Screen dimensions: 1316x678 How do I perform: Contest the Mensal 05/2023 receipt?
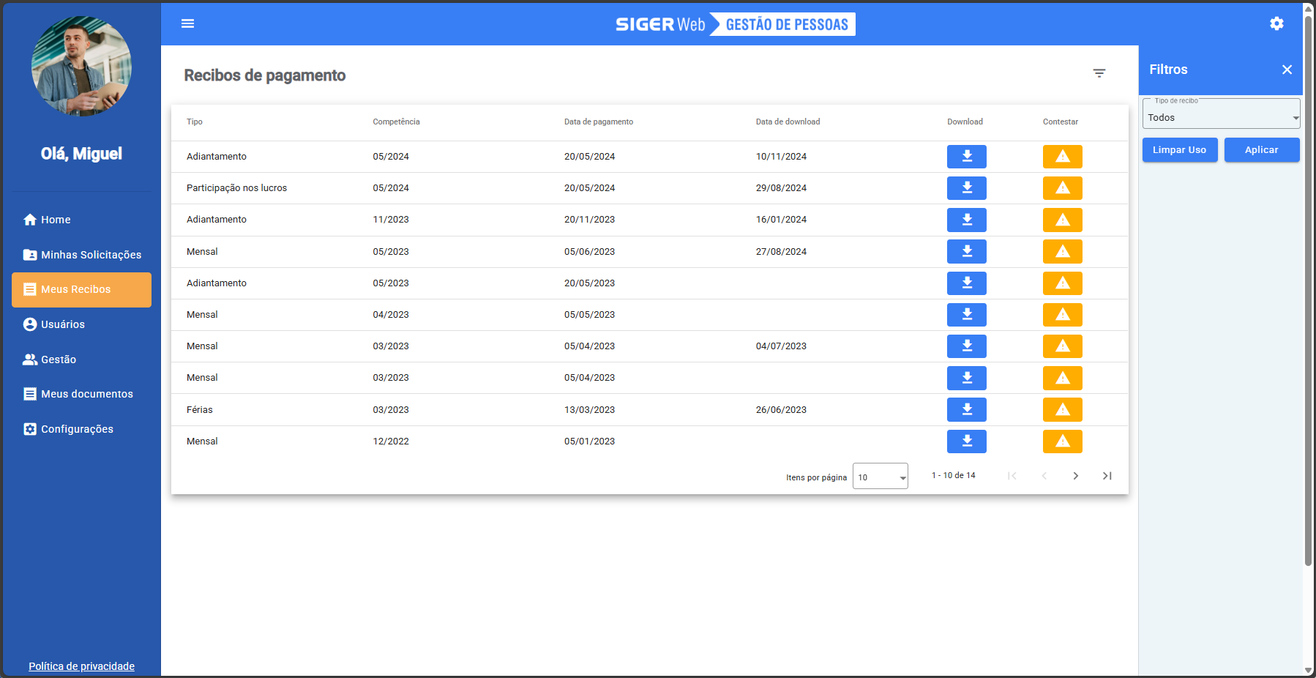1063,251
